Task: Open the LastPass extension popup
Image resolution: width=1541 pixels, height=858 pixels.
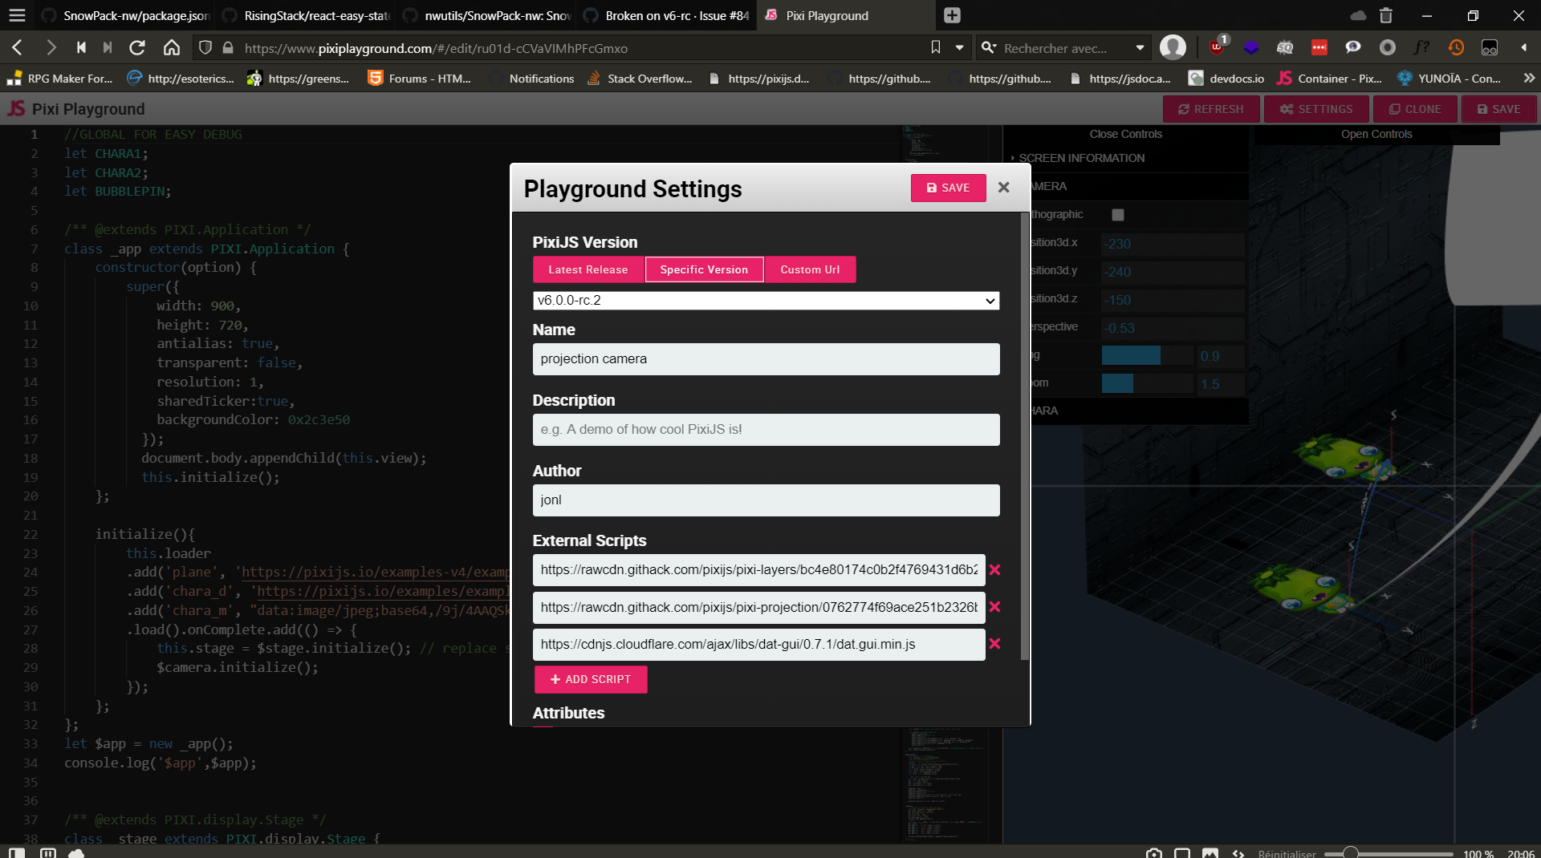Action: pos(1319,47)
